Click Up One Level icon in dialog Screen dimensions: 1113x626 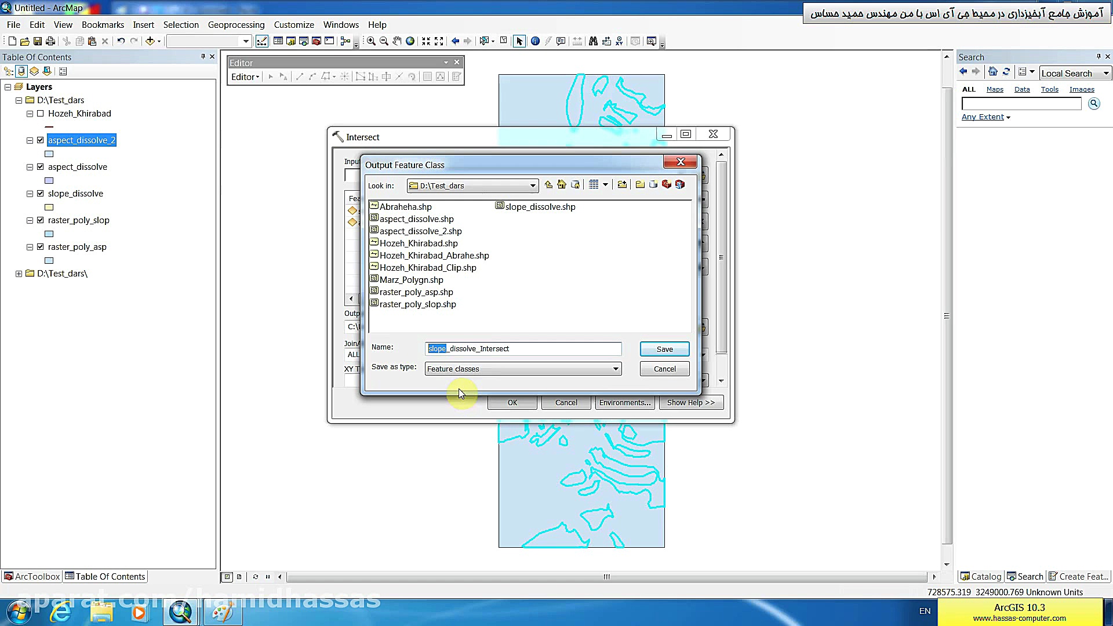[x=548, y=185]
